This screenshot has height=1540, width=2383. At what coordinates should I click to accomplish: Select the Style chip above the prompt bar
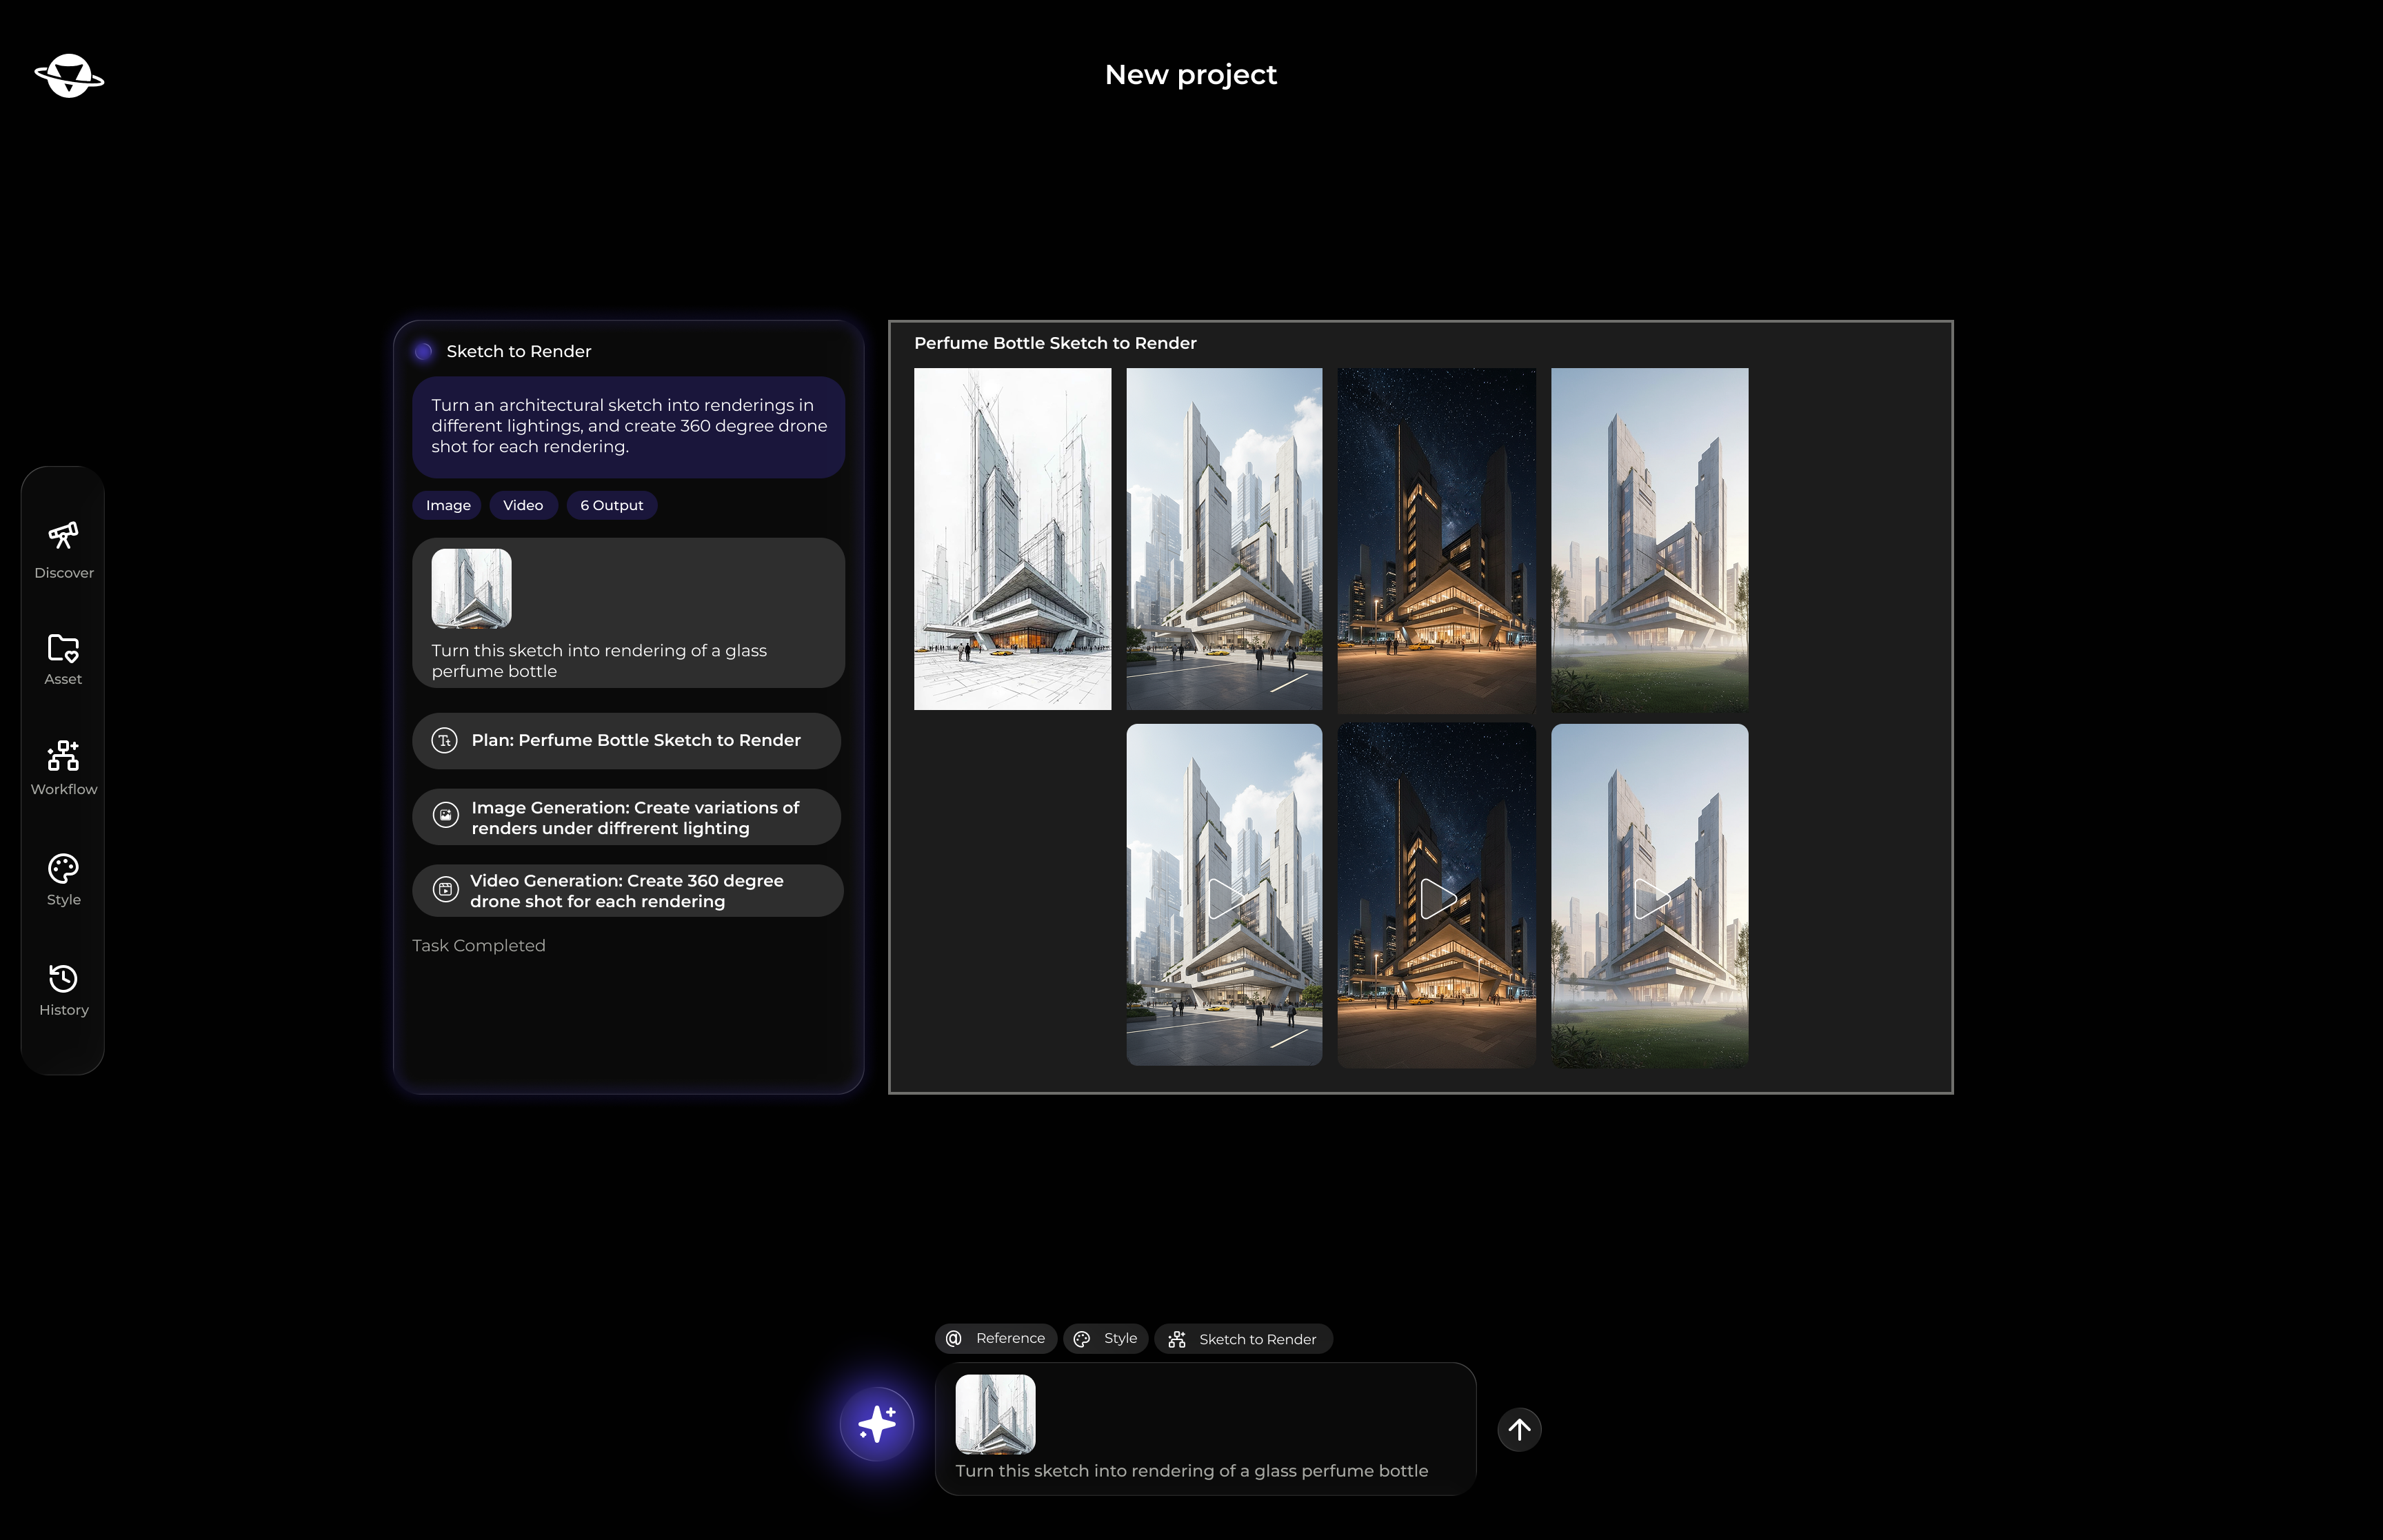(1105, 1338)
